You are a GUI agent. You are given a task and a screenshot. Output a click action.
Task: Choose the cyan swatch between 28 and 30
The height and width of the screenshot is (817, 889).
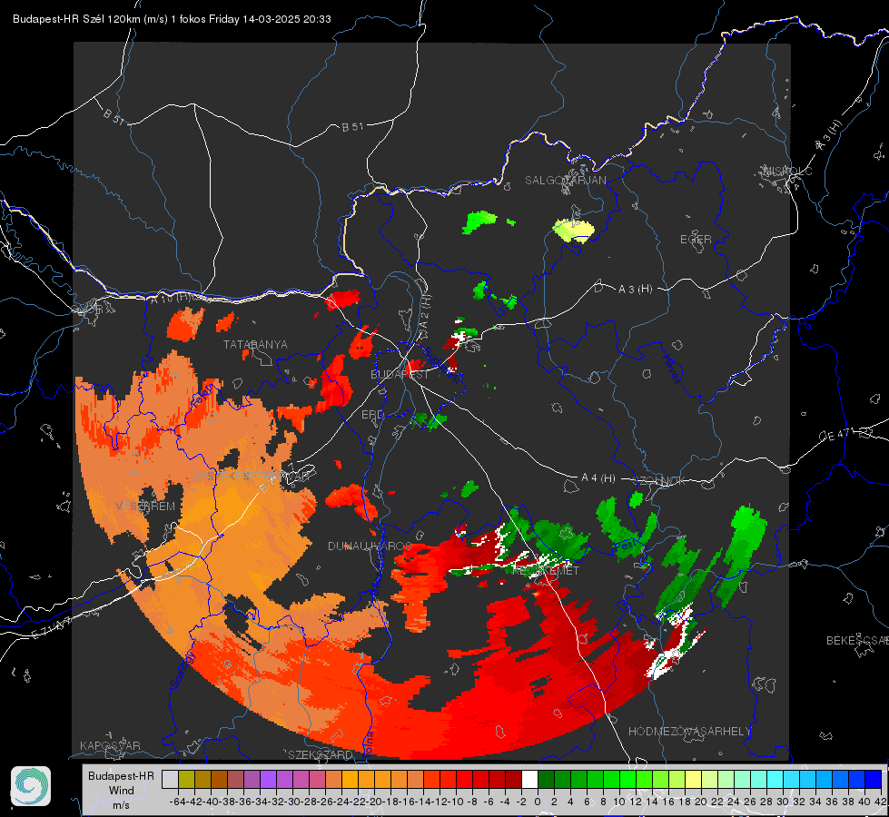click(775, 779)
